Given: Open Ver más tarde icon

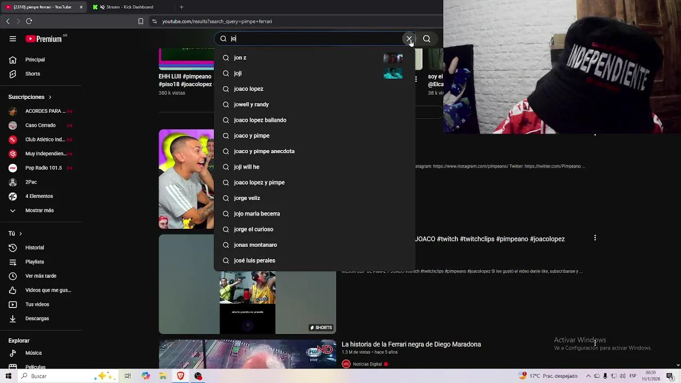Looking at the screenshot, I should (x=13, y=276).
